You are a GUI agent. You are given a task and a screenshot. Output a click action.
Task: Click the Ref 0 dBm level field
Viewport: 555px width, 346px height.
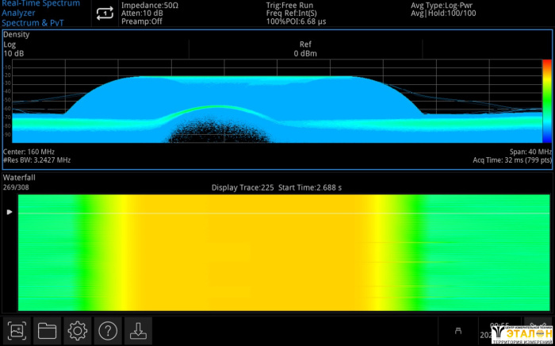coord(305,49)
